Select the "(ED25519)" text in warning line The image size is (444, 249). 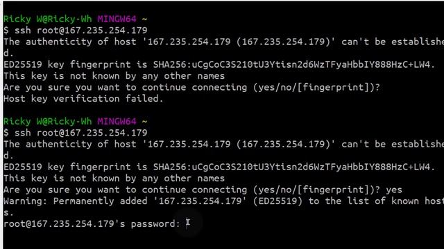277,201
